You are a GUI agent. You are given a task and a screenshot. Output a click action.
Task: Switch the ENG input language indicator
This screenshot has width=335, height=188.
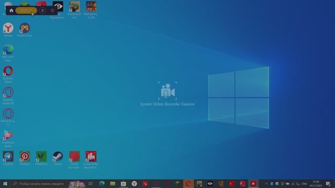click(305, 184)
